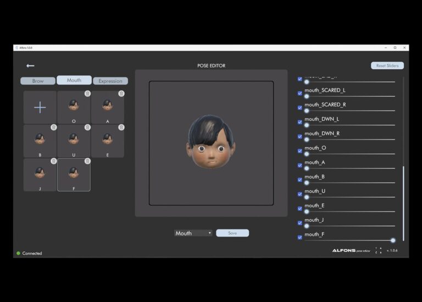The width and height of the screenshot is (422, 302).
Task: Toggle the mouth_DWN_R checkbox
Action: [x=300, y=137]
